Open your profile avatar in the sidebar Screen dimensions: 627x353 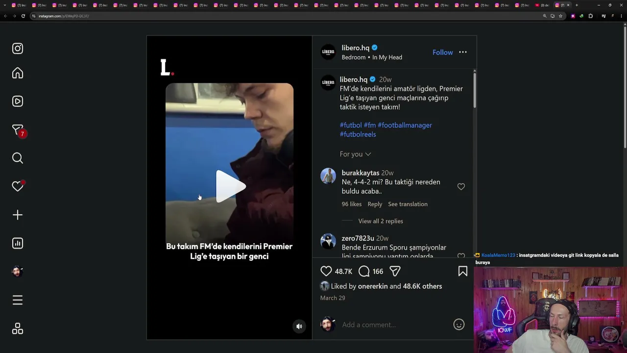point(18,272)
